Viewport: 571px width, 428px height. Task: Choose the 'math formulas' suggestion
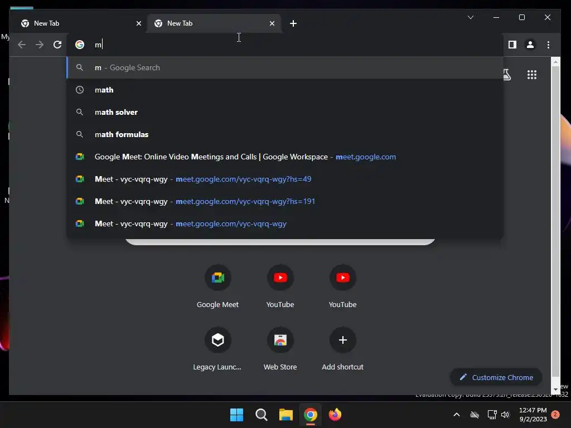coord(285,134)
